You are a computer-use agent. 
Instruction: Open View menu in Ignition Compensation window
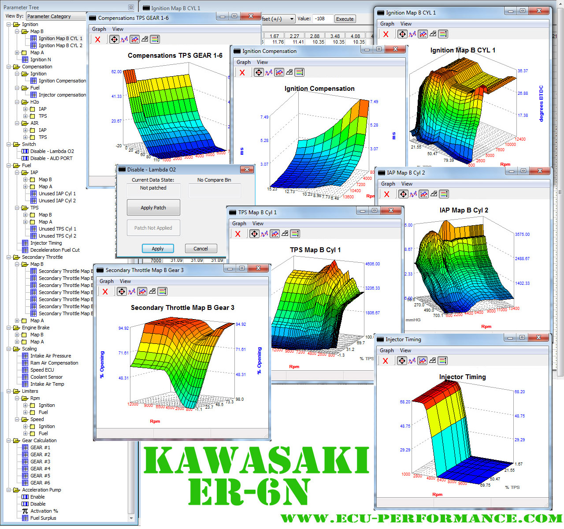point(263,62)
